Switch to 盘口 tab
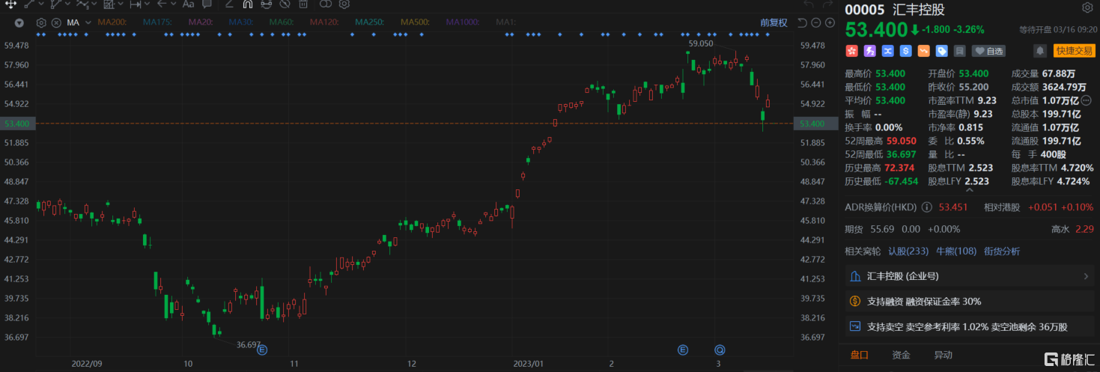 click(x=860, y=355)
